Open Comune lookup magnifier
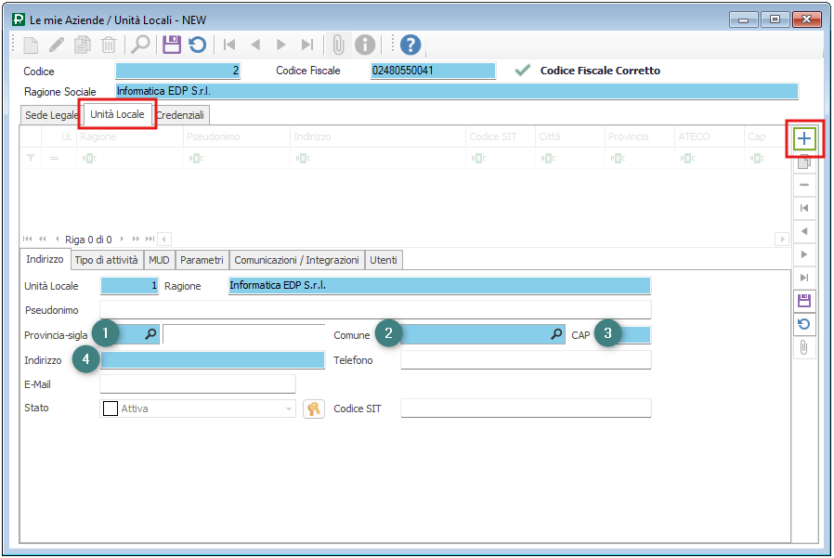The width and height of the screenshot is (834, 558). point(555,334)
